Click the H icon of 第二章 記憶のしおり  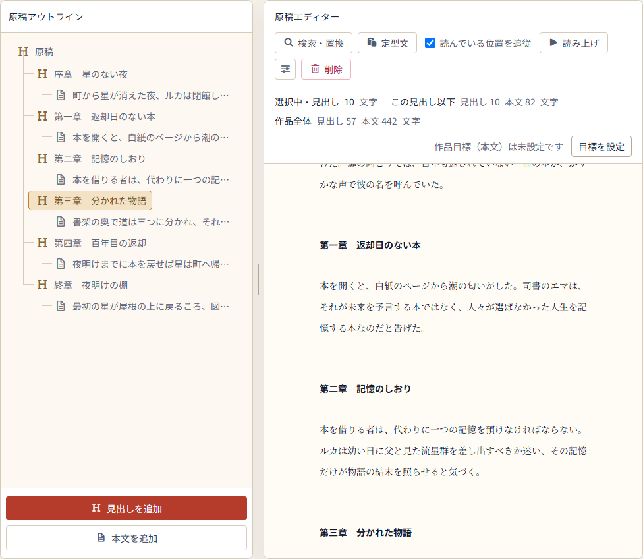click(x=42, y=158)
